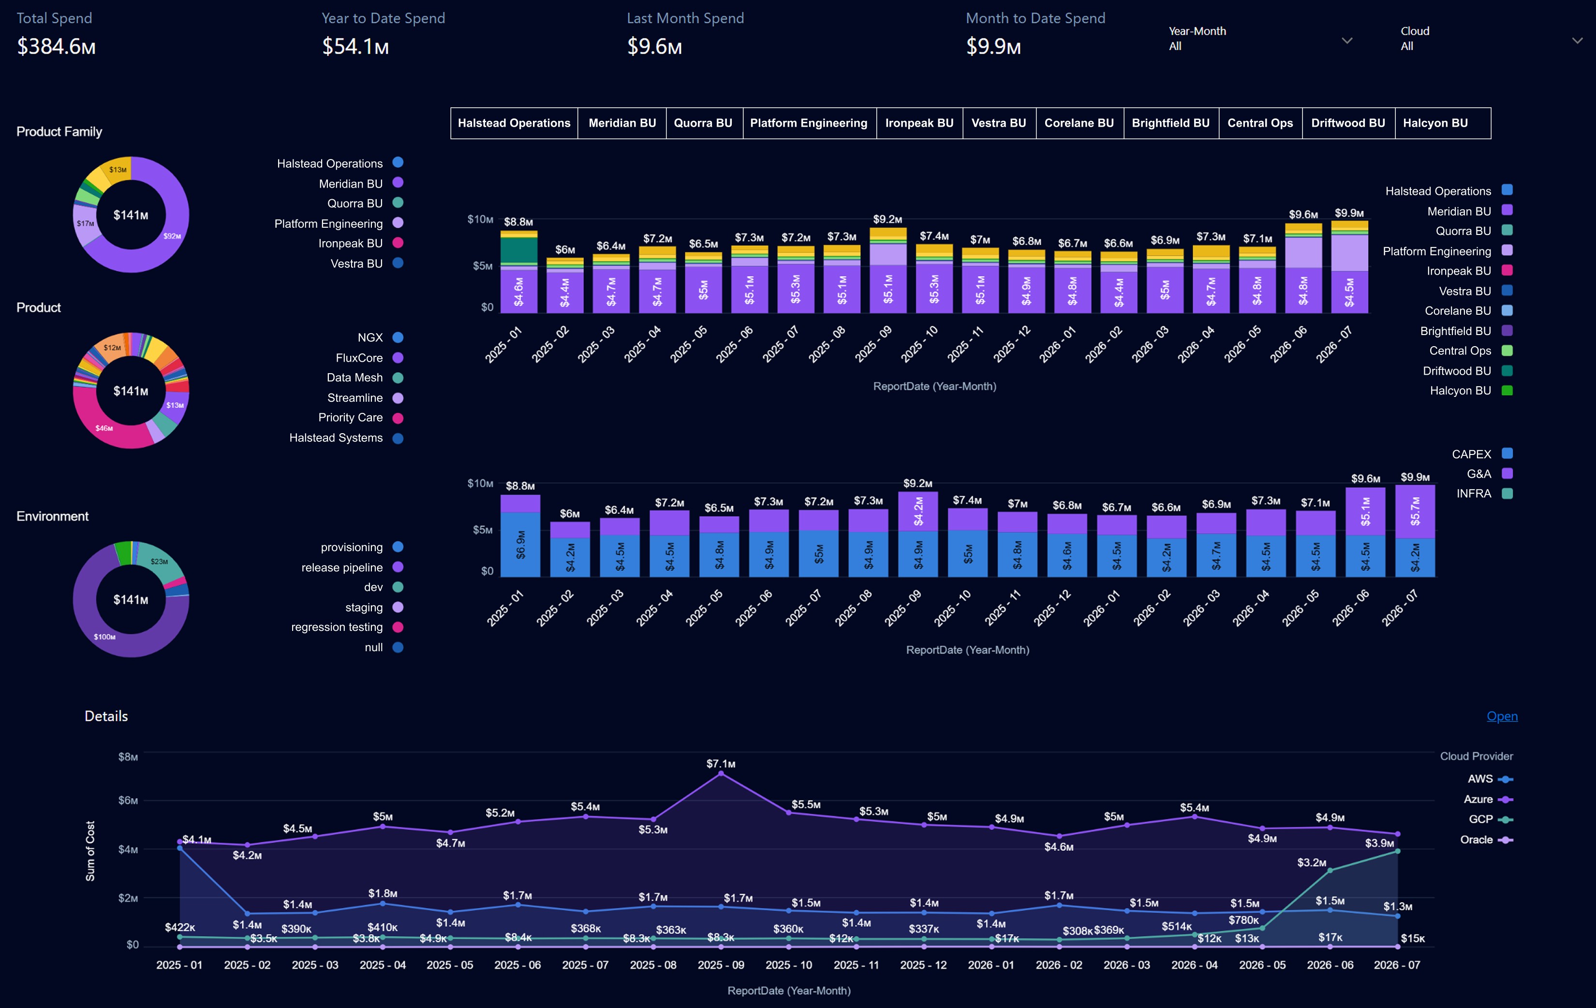Click Corelane BU square in bar chart legend
This screenshot has height=1008, width=1596.
click(1507, 310)
